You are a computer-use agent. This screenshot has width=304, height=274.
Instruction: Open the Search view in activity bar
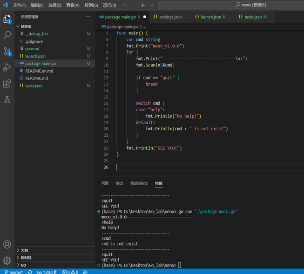(x=7, y=35)
